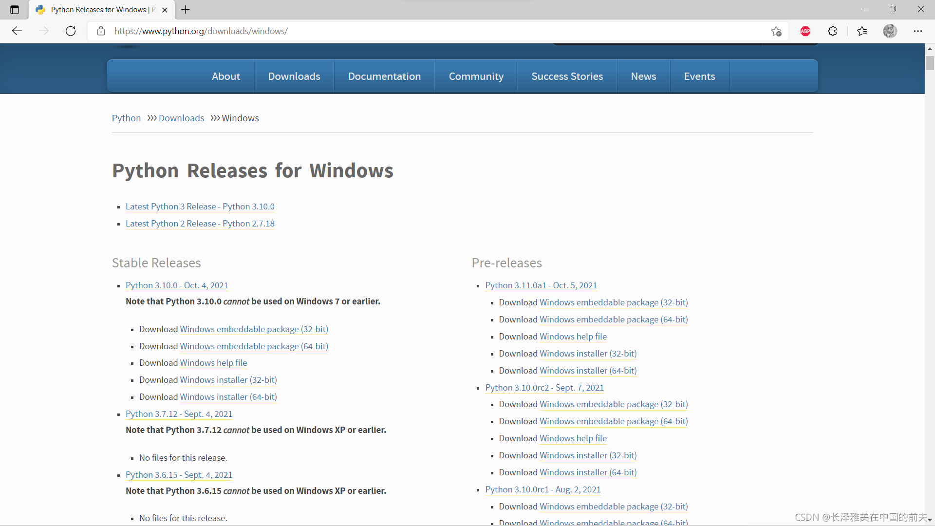The width and height of the screenshot is (935, 526).
Task: Click the browser Forward arrow
Action: tap(44, 31)
